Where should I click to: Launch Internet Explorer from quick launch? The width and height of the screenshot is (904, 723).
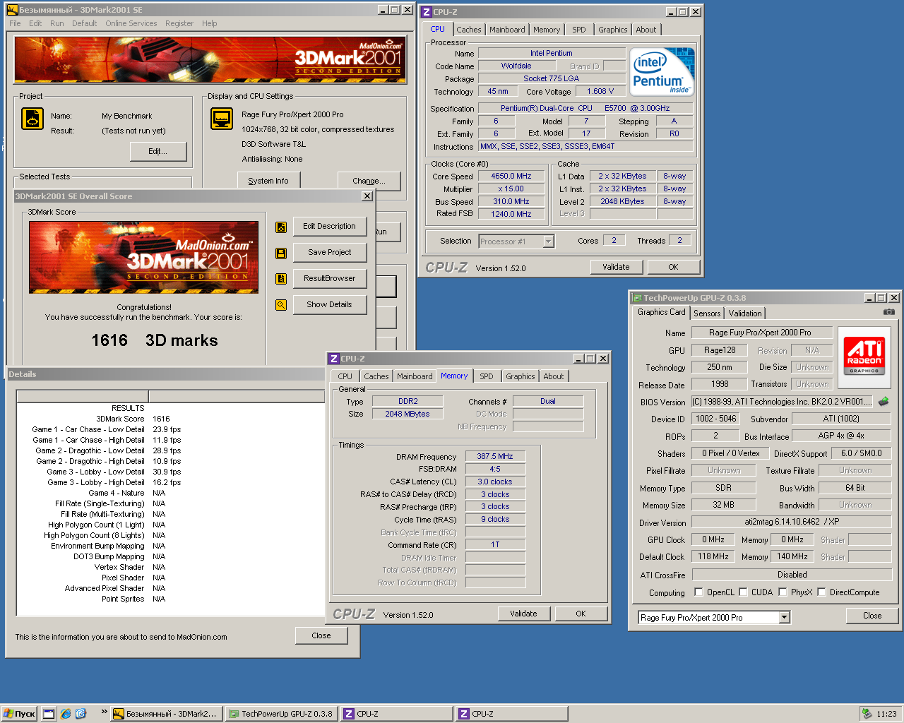pos(66,714)
